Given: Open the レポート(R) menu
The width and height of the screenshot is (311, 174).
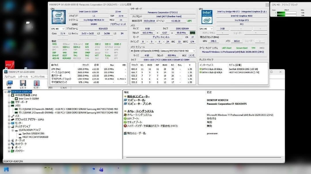Looking at the screenshot, I should click(x=23, y=77).
